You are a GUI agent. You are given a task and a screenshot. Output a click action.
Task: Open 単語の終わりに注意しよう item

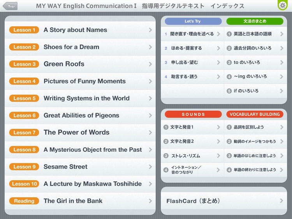tap(255, 170)
